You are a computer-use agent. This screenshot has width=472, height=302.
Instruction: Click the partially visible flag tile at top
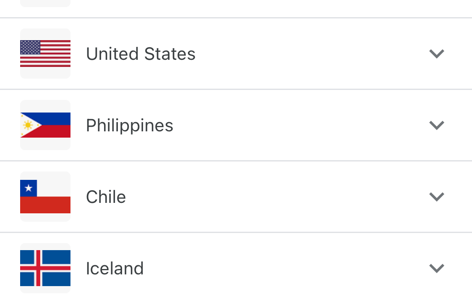pyautogui.click(x=45, y=3)
